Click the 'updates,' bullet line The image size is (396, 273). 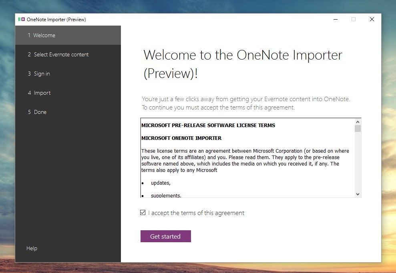[x=161, y=183]
